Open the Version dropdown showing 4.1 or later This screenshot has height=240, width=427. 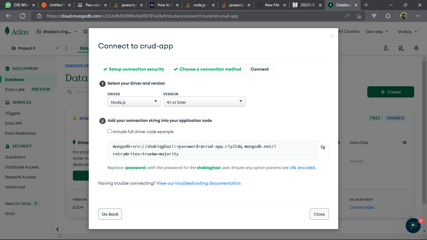(x=204, y=101)
